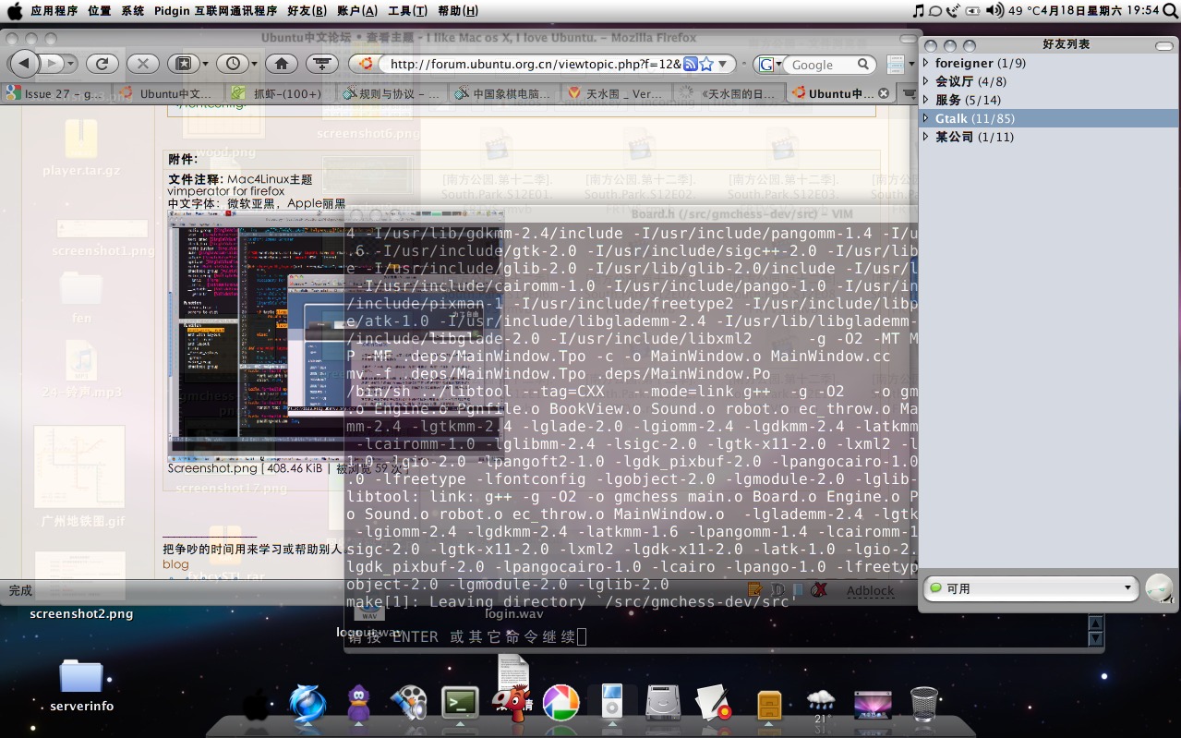Open the serverinfo folder on desktop
Viewport: 1181px width, 738px height.
[81, 684]
